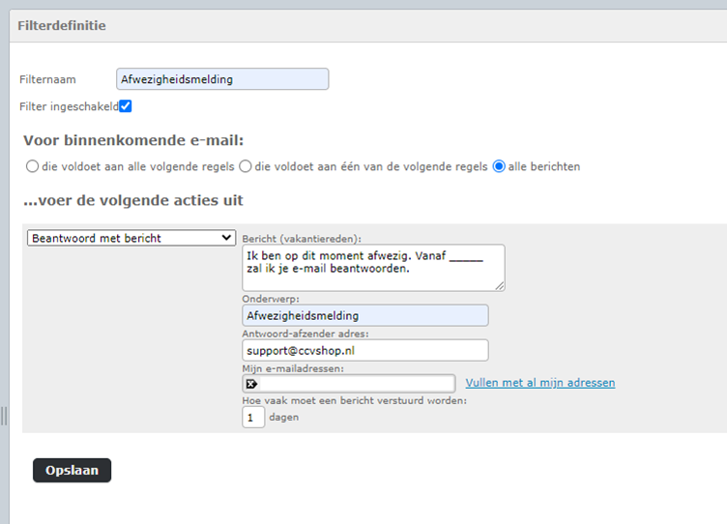727x524 pixels.
Task: Click the resize grip of the Bericht textarea
Action: pyautogui.click(x=499, y=285)
